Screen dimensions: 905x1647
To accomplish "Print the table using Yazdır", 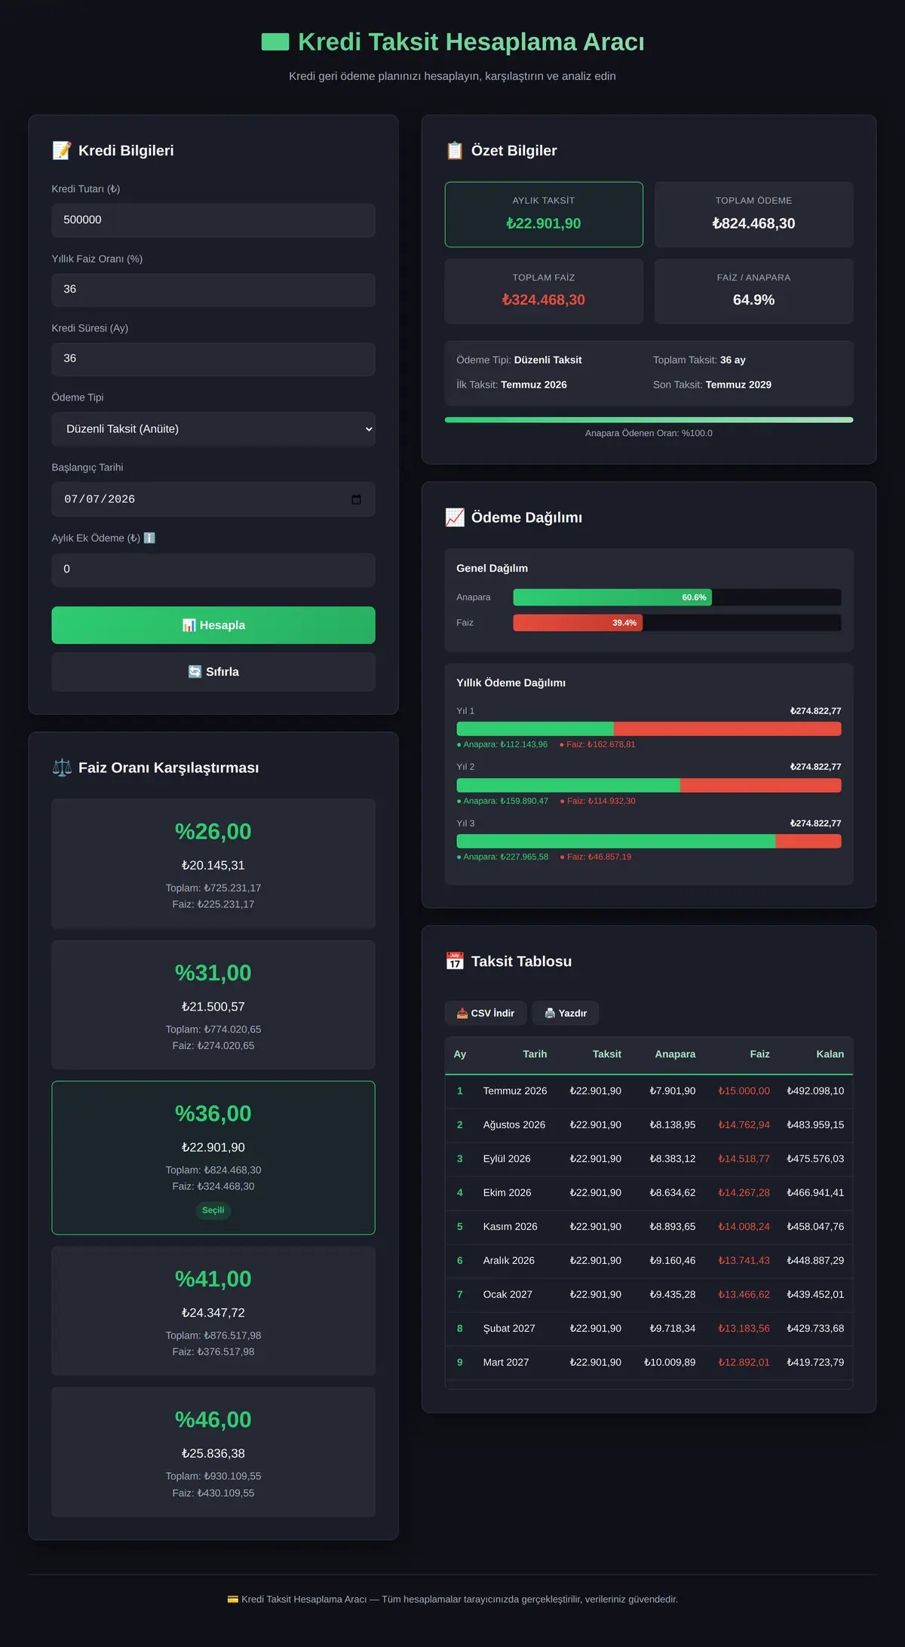I will click(566, 1013).
